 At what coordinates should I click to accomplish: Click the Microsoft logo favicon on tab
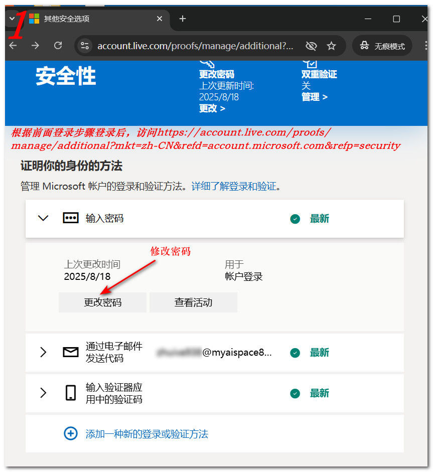[x=34, y=19]
